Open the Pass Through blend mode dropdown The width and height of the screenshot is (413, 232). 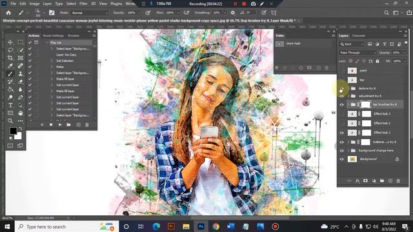coord(358,53)
